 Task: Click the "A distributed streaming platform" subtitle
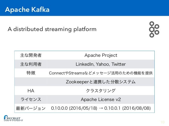52,29
